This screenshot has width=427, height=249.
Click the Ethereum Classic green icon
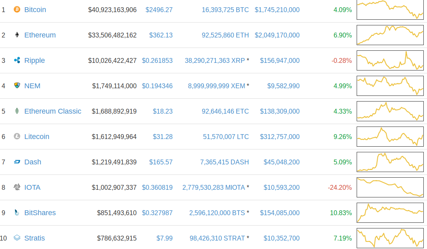pyautogui.click(x=17, y=111)
